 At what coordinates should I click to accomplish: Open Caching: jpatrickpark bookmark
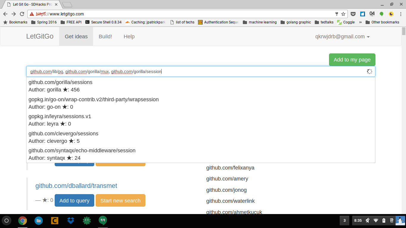tap(145, 22)
